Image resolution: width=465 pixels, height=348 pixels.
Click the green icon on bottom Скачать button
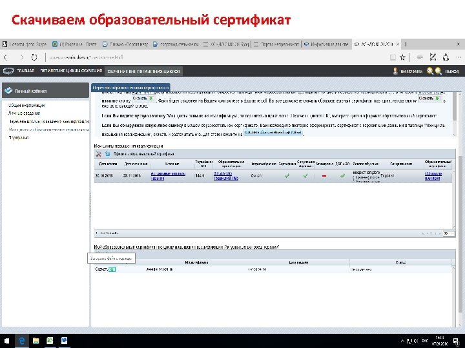112,269
